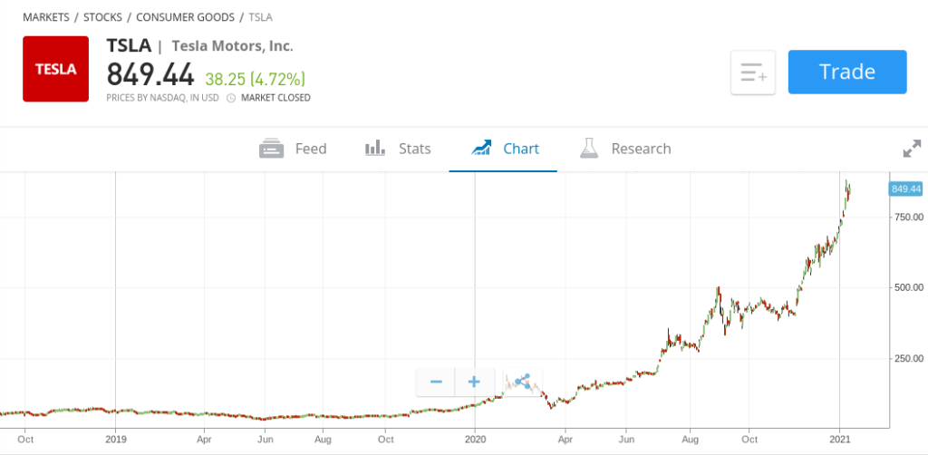Click the add-to-watchlist icon button
The width and height of the screenshot is (928, 455).
click(753, 73)
